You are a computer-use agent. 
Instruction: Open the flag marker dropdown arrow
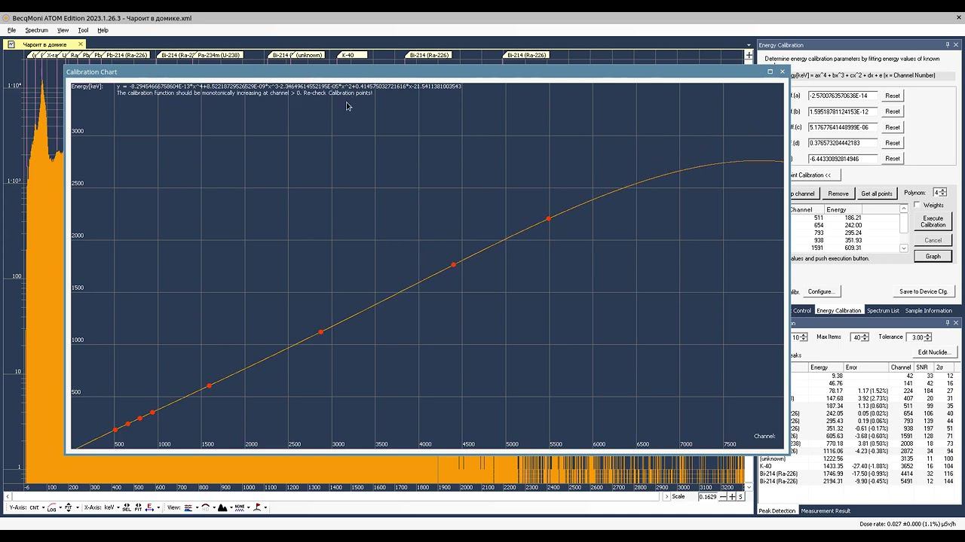tap(265, 507)
